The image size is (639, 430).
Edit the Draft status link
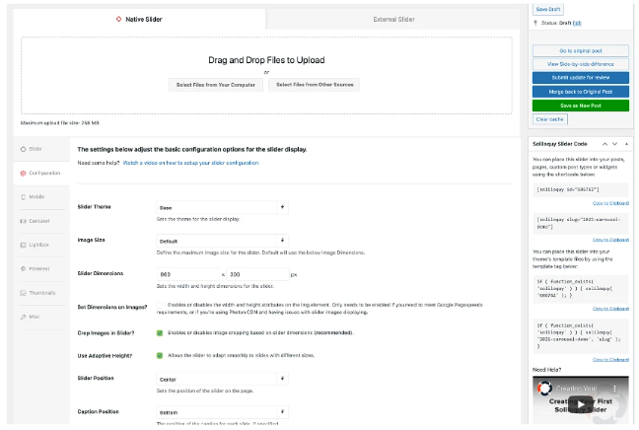[x=577, y=23]
